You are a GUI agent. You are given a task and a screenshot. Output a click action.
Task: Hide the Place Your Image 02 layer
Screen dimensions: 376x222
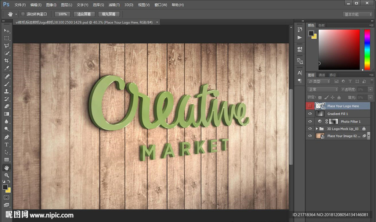pyautogui.click(x=310, y=136)
